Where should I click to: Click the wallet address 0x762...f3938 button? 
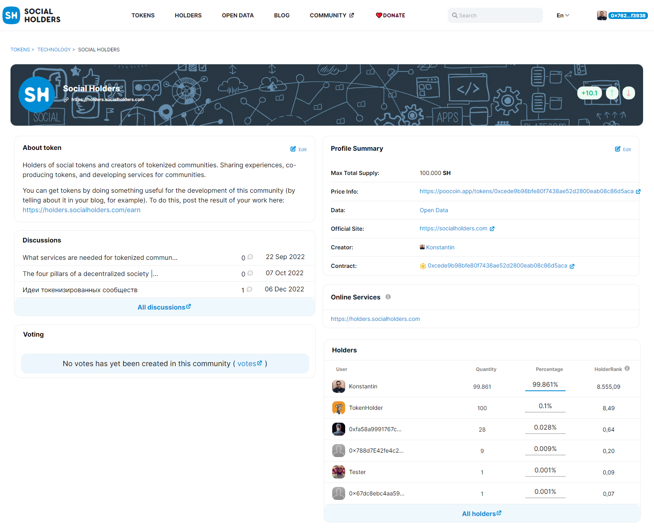point(628,15)
